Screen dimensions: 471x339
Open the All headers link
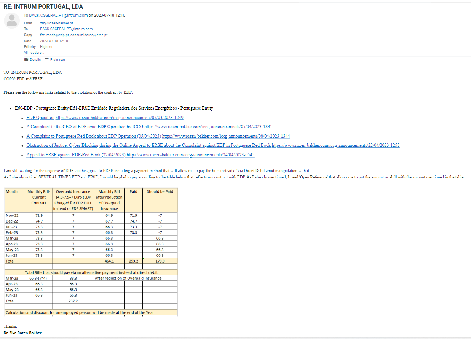click(34, 53)
